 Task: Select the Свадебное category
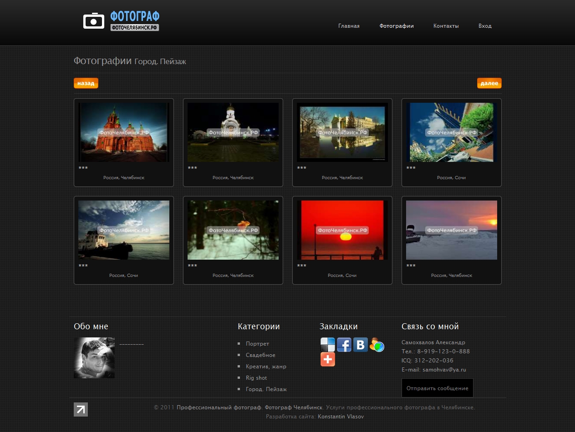tap(260, 355)
